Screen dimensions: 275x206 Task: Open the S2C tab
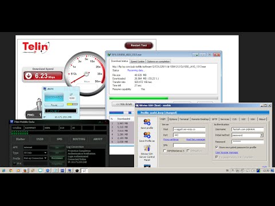point(243,119)
